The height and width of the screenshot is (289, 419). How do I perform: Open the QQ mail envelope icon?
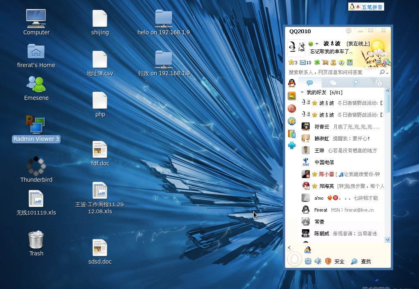(x=305, y=63)
